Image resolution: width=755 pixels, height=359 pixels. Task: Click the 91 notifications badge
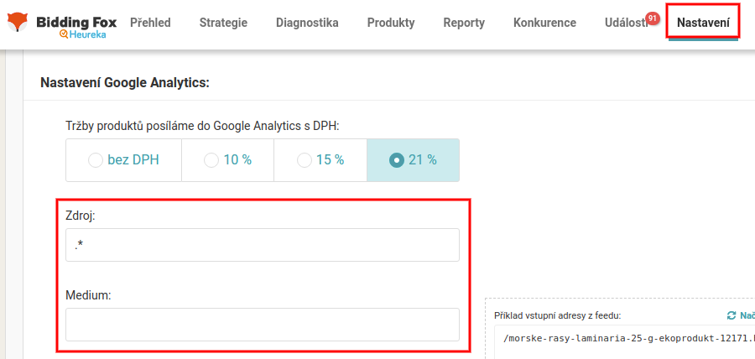point(653,18)
